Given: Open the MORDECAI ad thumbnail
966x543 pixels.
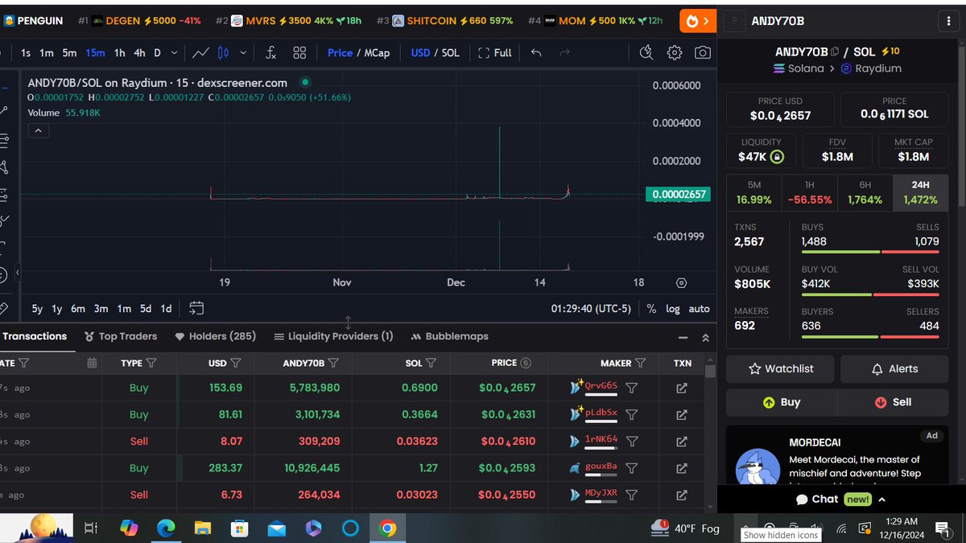Looking at the screenshot, I should point(758,468).
